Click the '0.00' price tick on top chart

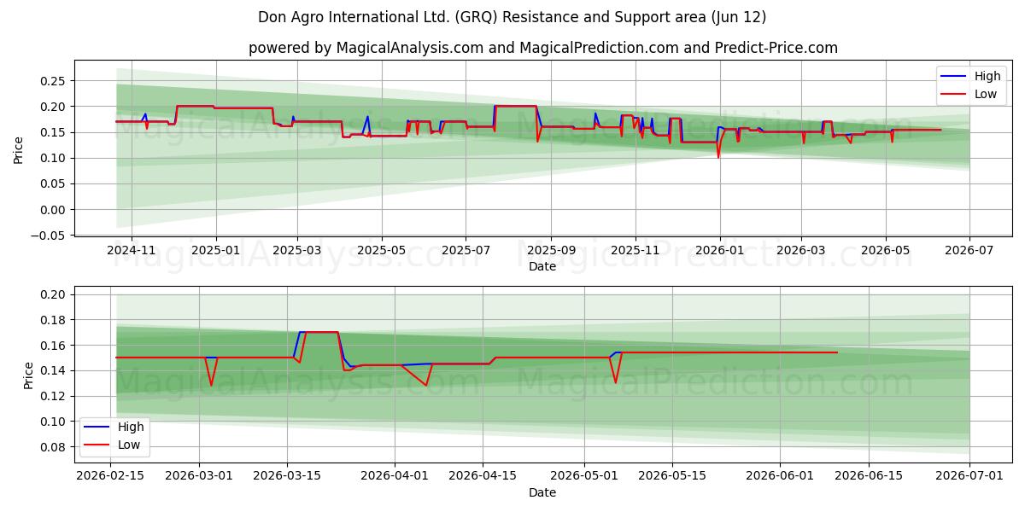[54, 210]
